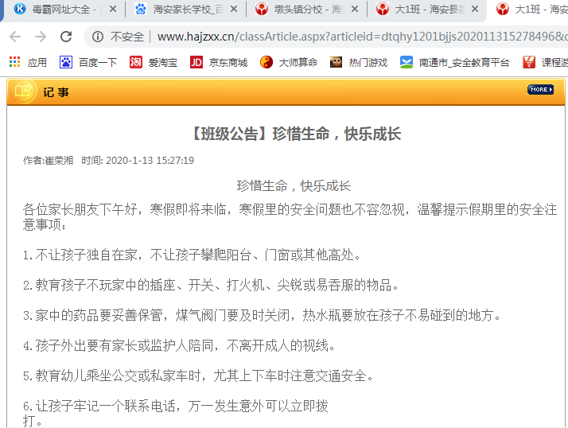
Task: Open the 课程游 bookmark
Action: pyautogui.click(x=545, y=62)
